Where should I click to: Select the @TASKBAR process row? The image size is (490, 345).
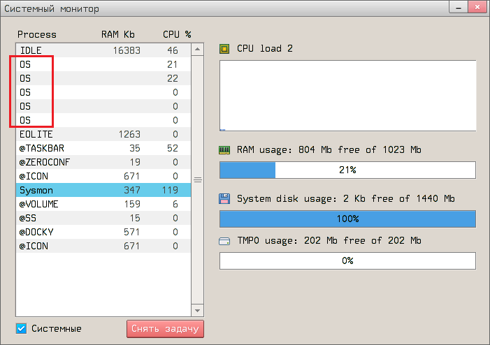click(103, 148)
